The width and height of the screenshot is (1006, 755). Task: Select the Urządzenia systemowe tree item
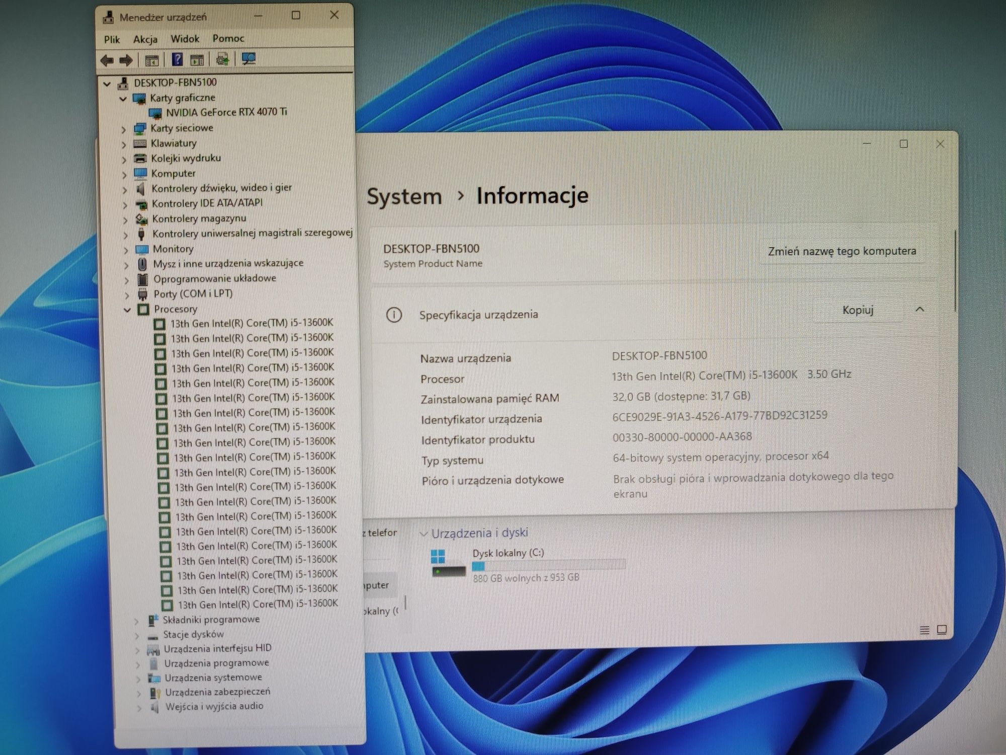(213, 678)
